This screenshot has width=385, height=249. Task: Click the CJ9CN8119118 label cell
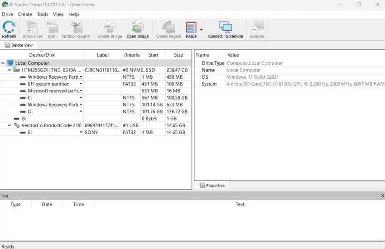103,70
